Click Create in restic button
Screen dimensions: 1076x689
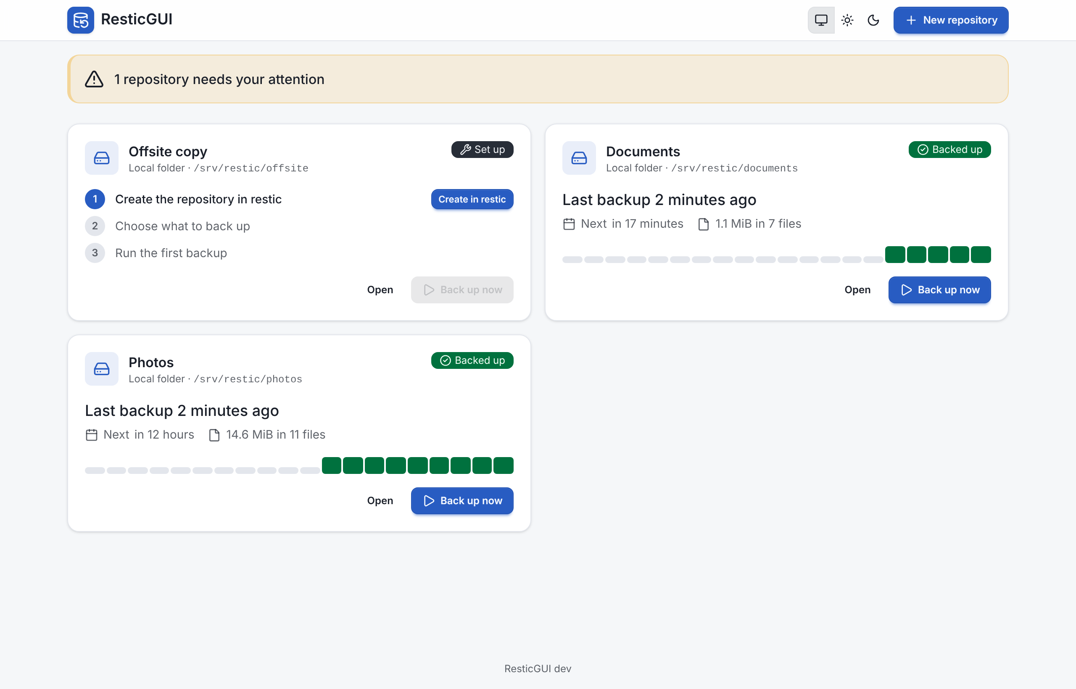(472, 199)
